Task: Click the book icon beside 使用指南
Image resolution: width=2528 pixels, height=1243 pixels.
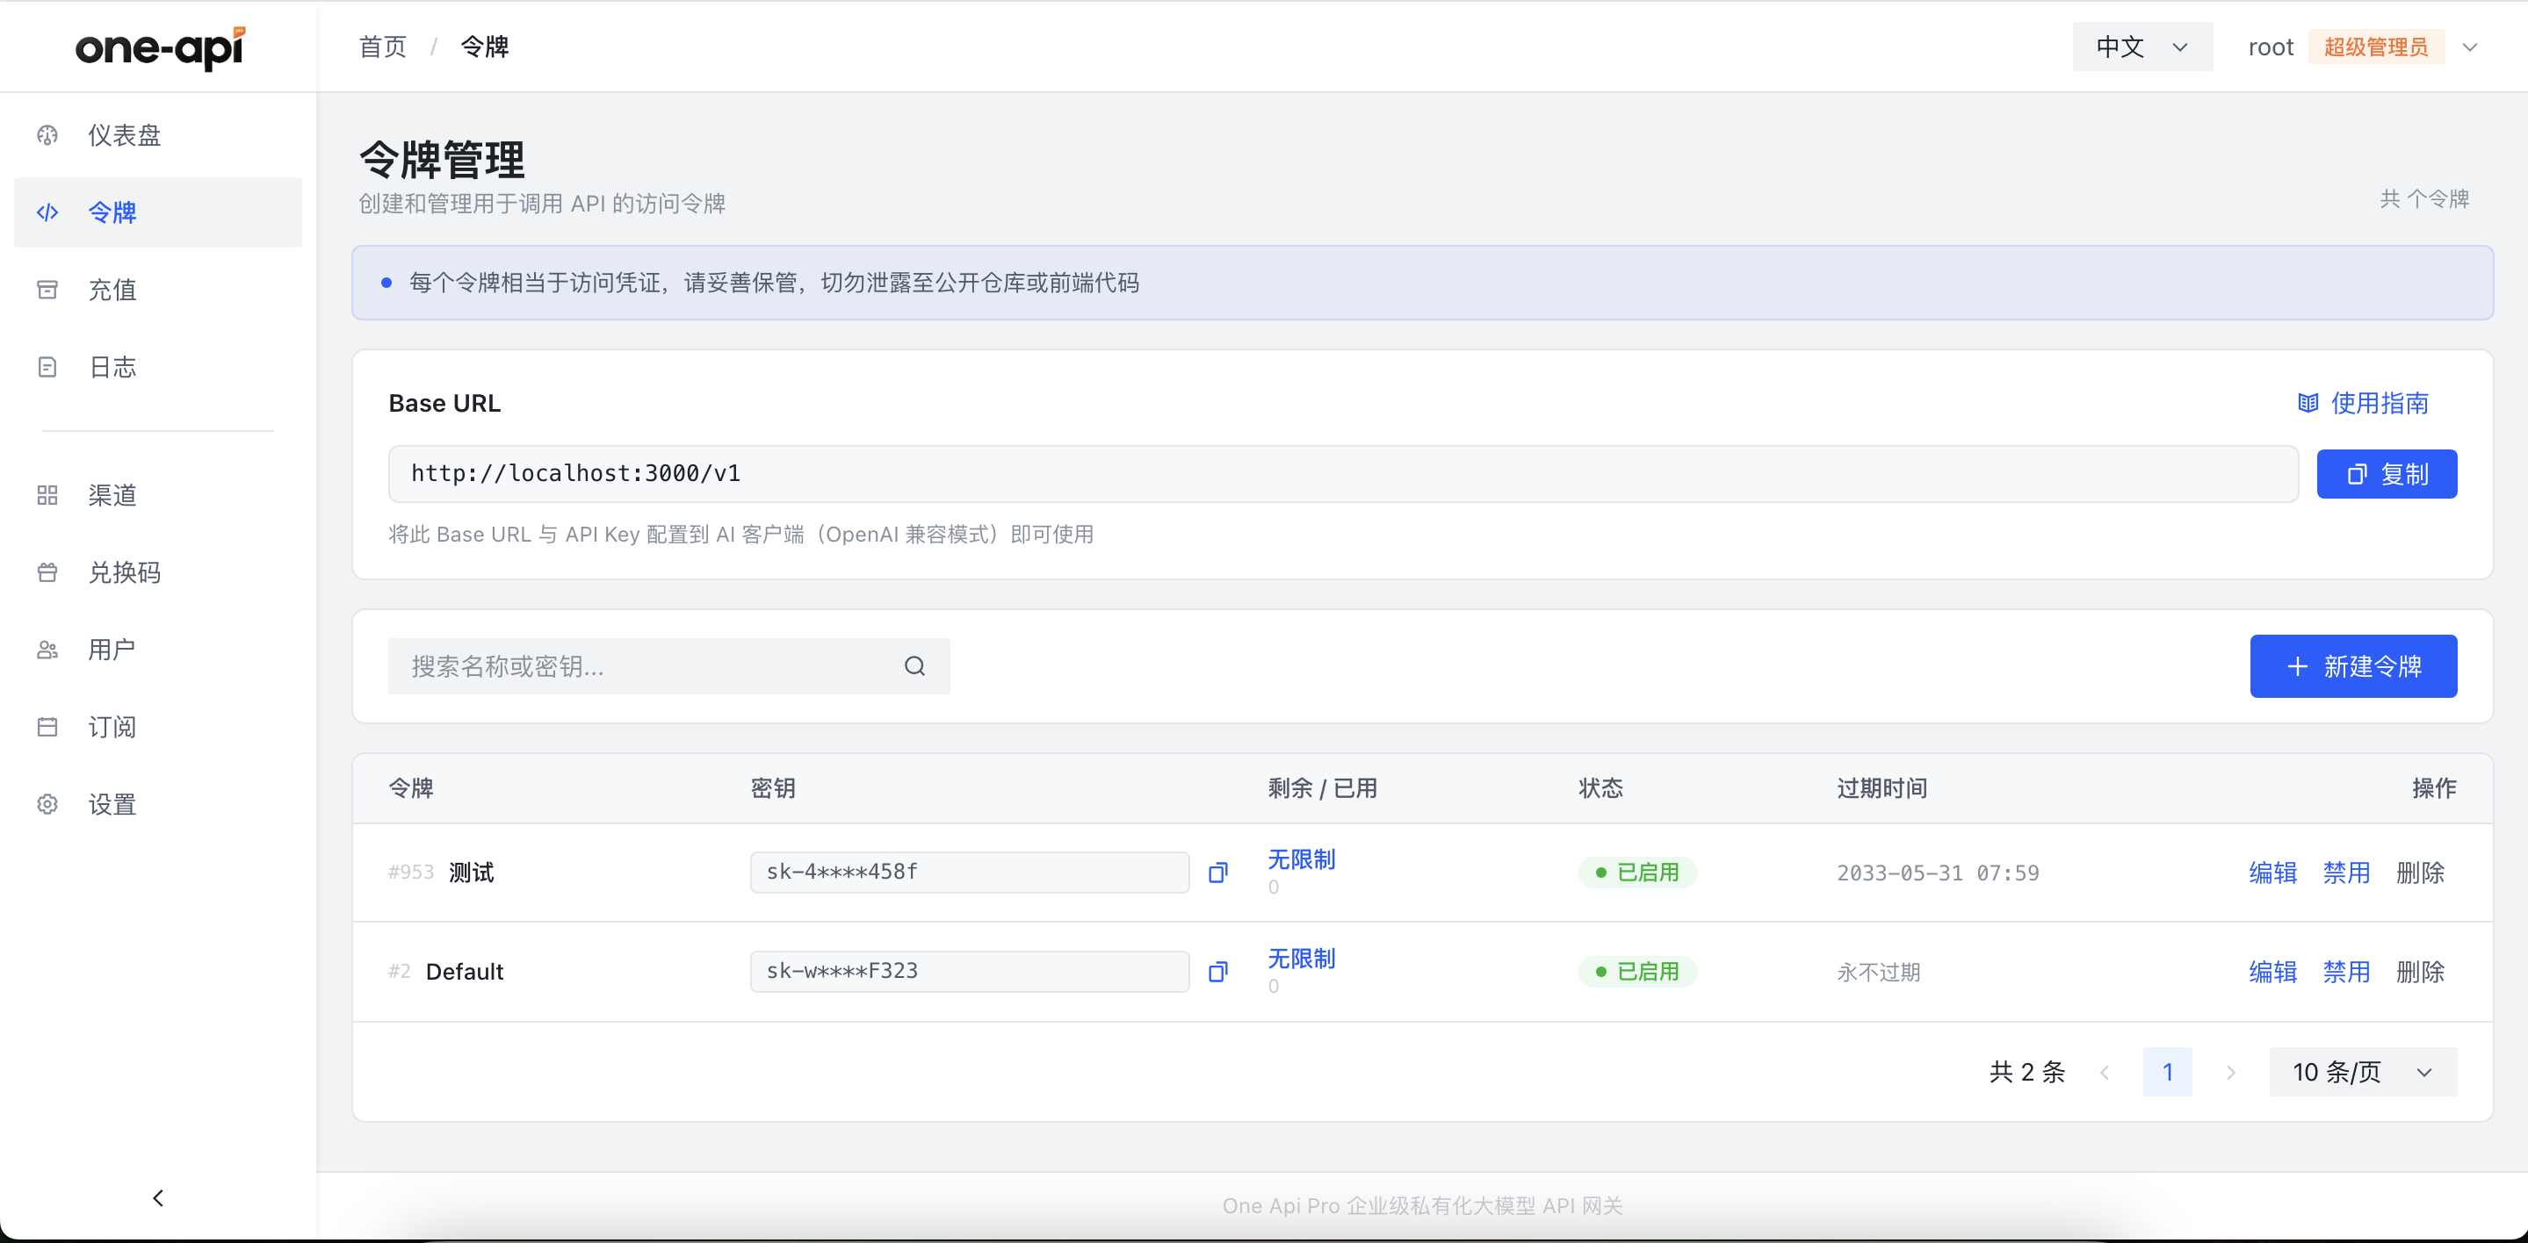Action: [x=2308, y=403]
